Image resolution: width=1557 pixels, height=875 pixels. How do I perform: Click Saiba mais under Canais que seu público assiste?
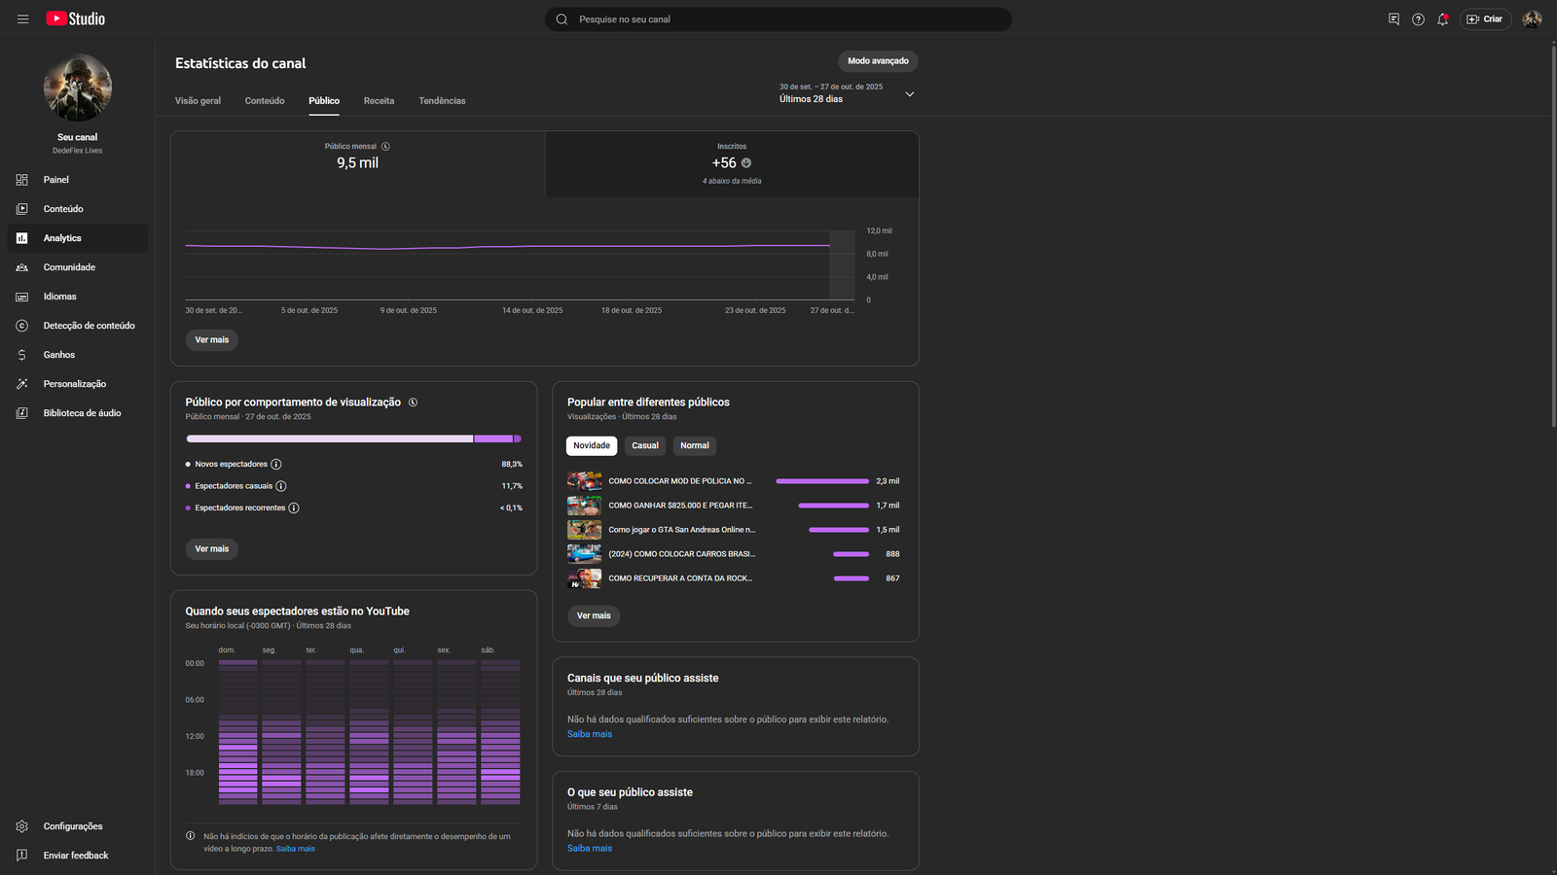[x=590, y=735]
